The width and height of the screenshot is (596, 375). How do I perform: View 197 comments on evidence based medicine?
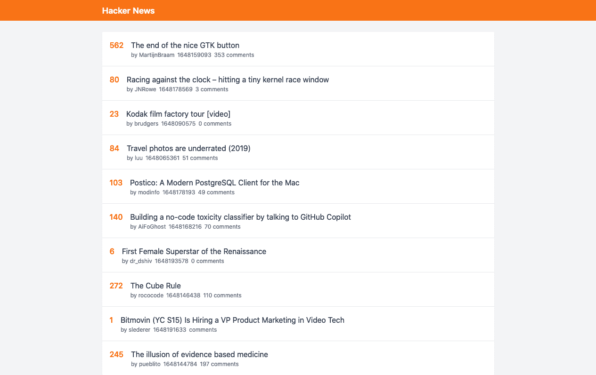pos(219,364)
